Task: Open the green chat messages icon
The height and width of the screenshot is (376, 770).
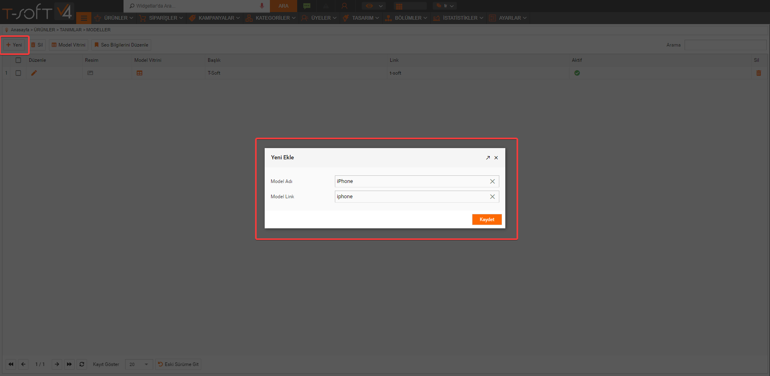Action: tap(307, 6)
